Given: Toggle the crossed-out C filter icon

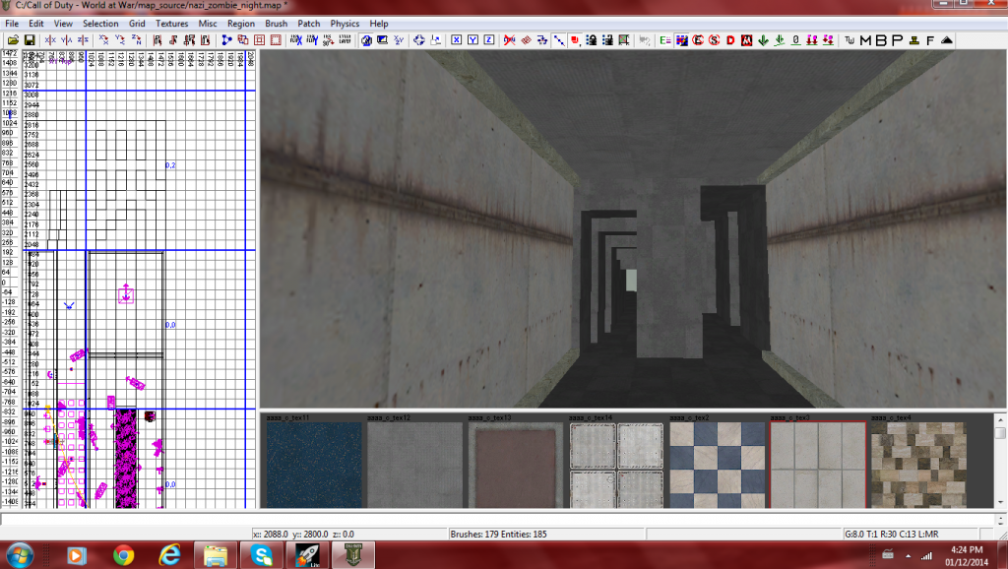Looking at the screenshot, I should tap(698, 39).
